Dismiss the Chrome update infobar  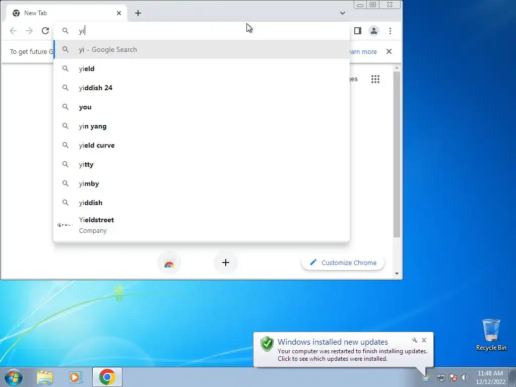coord(389,51)
